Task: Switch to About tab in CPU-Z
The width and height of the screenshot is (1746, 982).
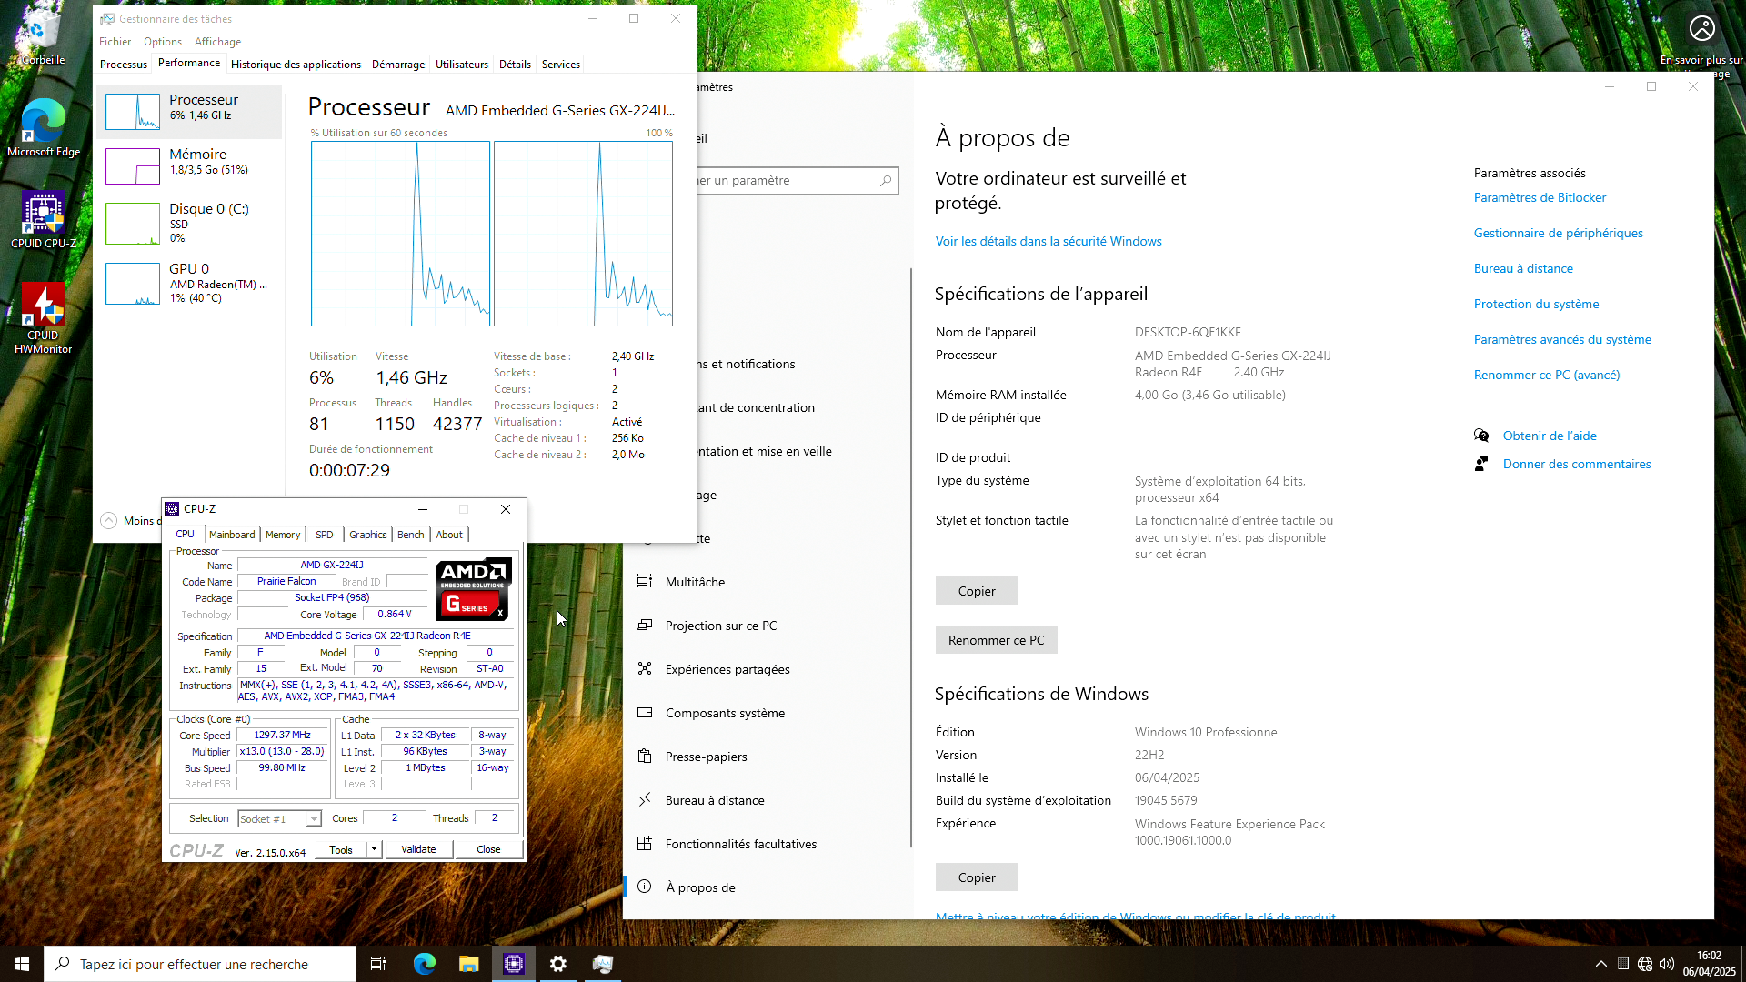Action: click(x=449, y=535)
